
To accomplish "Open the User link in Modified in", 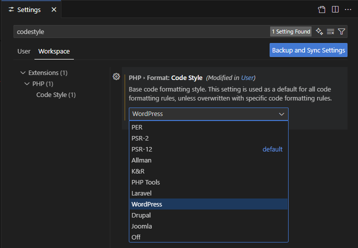I will [247, 77].
